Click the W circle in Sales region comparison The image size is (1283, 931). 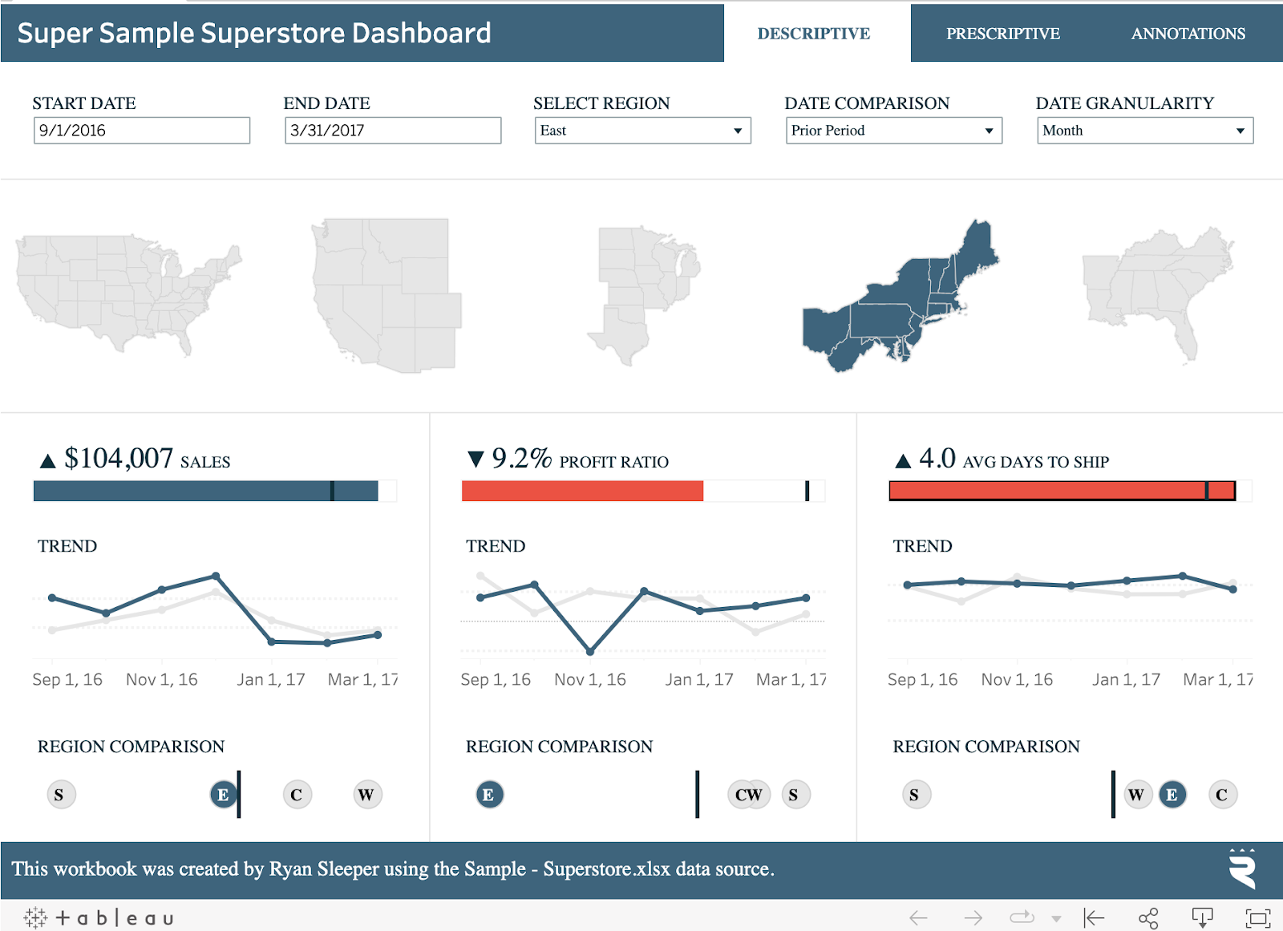click(x=366, y=795)
